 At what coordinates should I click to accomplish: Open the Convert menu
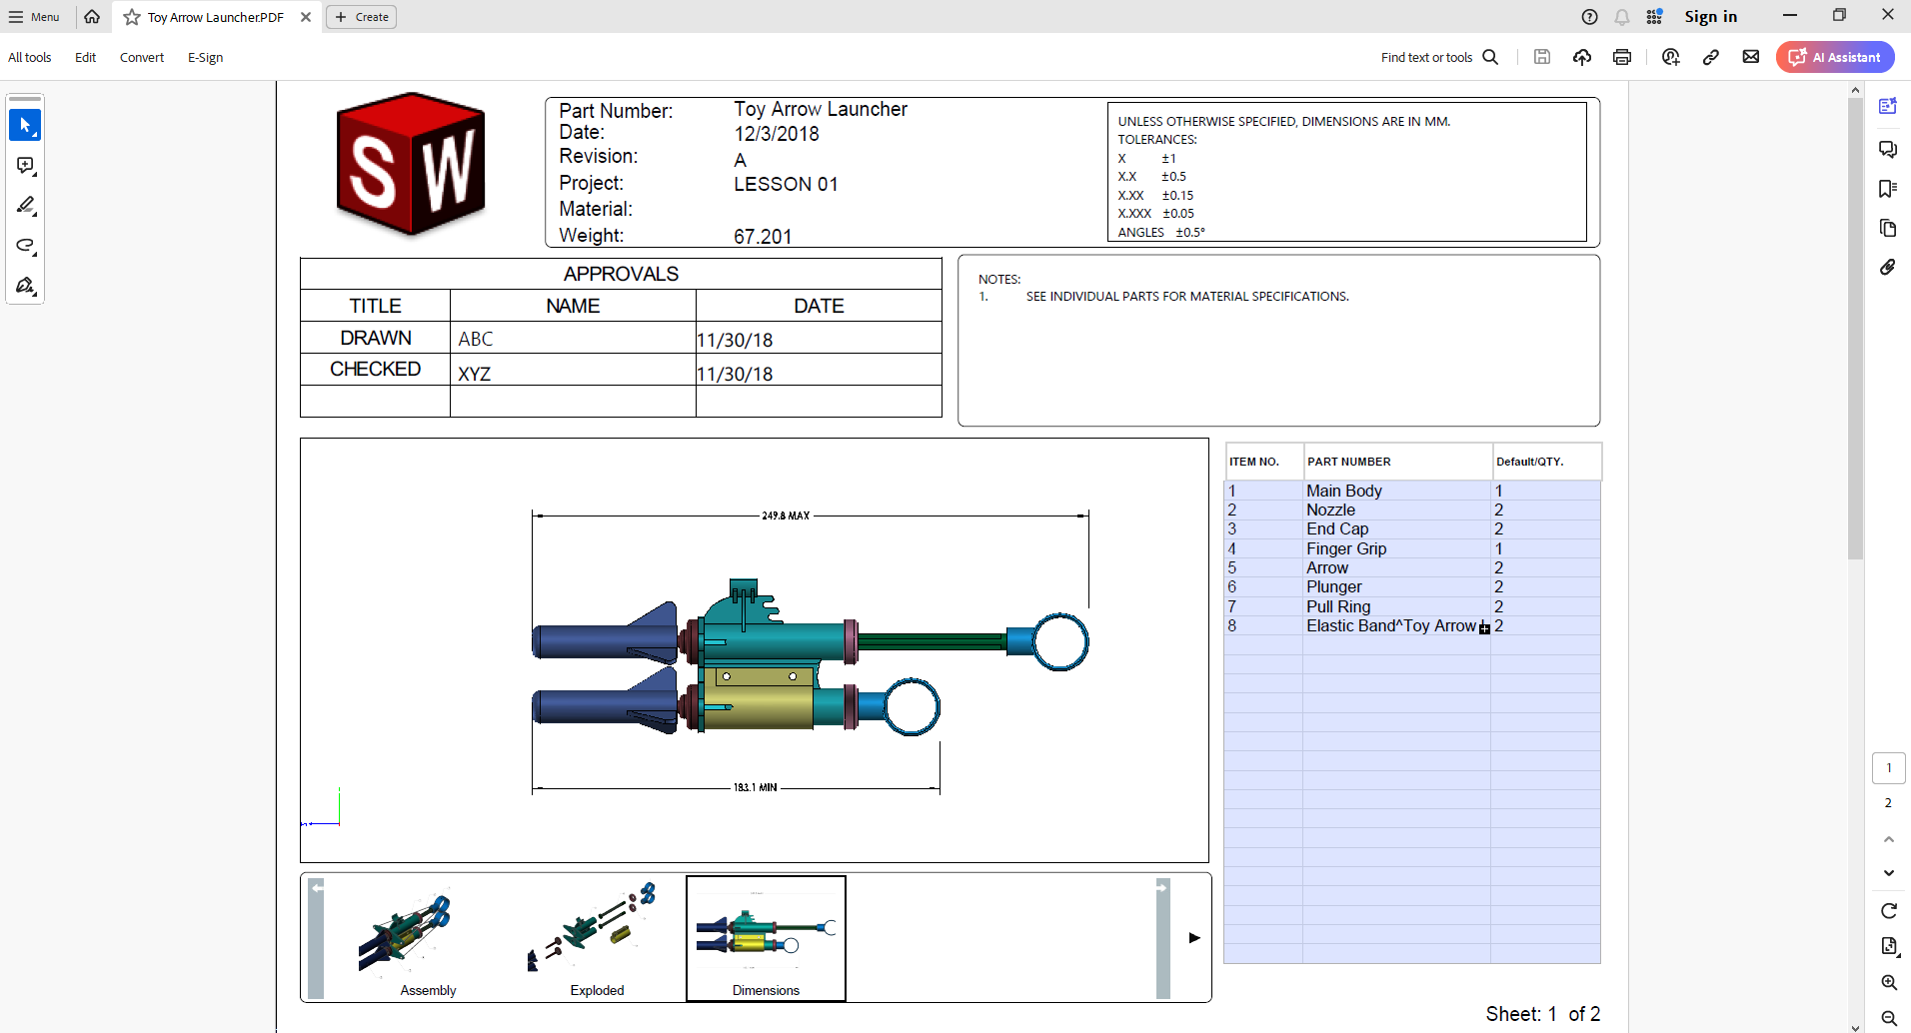pos(142,57)
